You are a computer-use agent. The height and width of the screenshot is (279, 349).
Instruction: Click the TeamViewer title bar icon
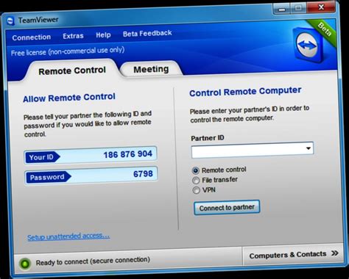10,21
